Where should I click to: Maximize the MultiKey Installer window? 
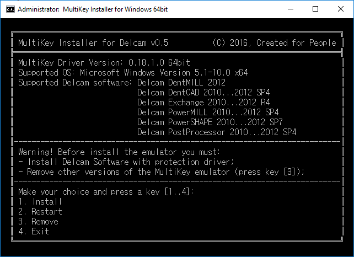(315, 9)
